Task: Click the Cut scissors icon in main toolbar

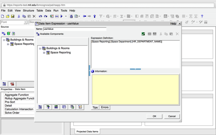Action: pyautogui.click(x=19, y=16)
